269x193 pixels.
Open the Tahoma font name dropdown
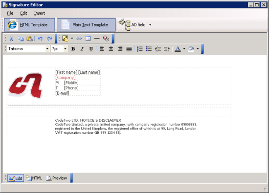pyautogui.click(x=47, y=49)
